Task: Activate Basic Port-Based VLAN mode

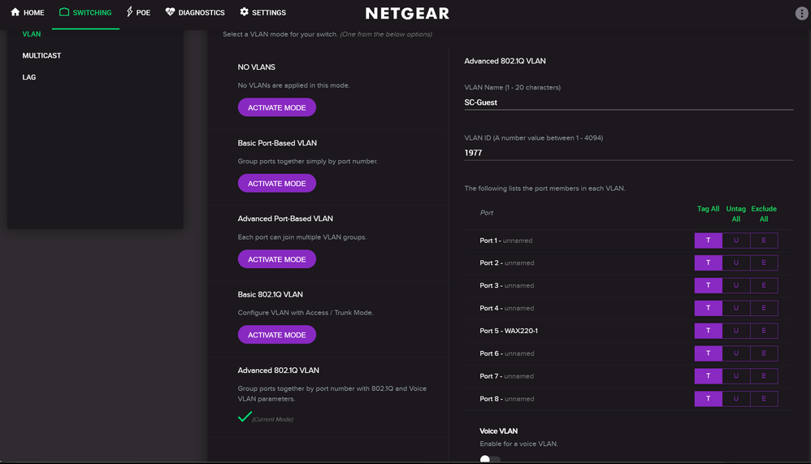Action: (276, 184)
